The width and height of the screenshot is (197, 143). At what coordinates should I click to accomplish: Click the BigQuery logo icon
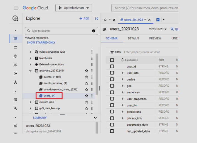pos(16,18)
